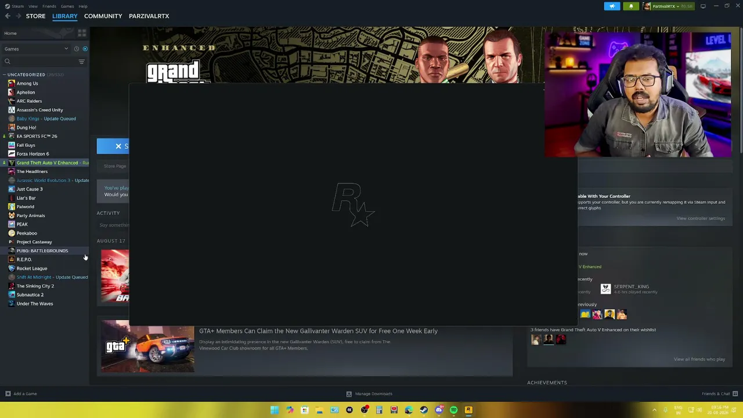Toggle show ready-to-play games filter

85,49
